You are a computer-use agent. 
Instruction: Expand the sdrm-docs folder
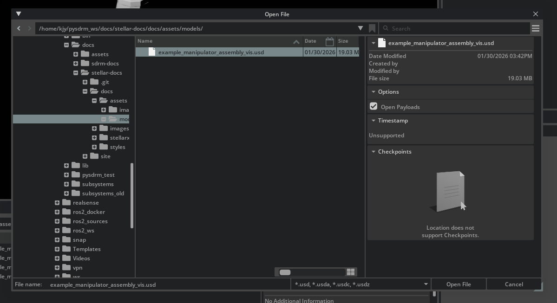[x=76, y=64]
